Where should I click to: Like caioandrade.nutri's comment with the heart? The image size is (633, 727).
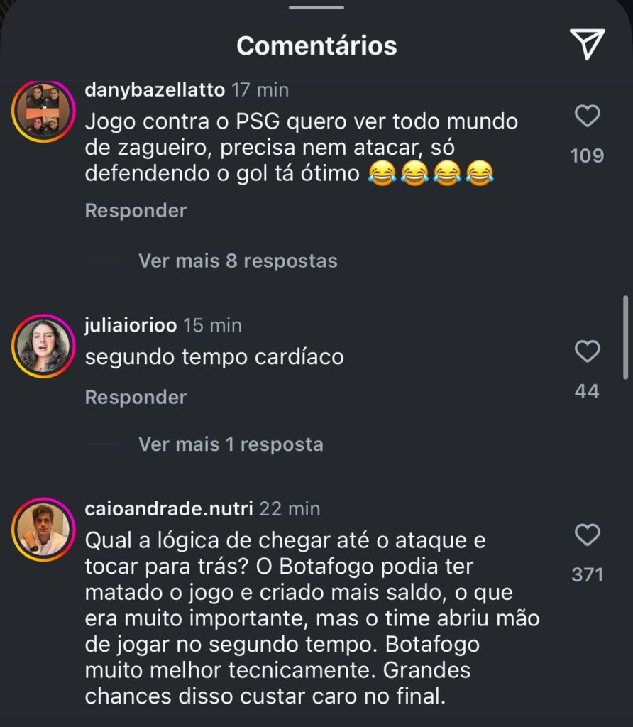(587, 535)
